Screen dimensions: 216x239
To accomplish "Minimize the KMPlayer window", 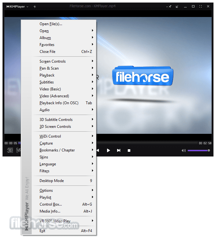I will [x=185, y=7].
